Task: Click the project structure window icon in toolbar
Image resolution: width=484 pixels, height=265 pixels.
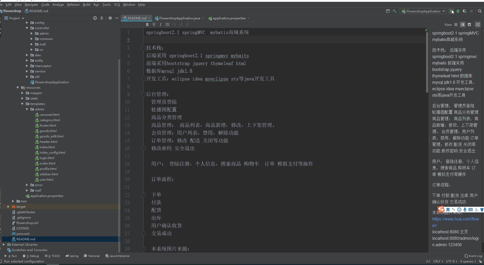Action: click(x=388, y=11)
